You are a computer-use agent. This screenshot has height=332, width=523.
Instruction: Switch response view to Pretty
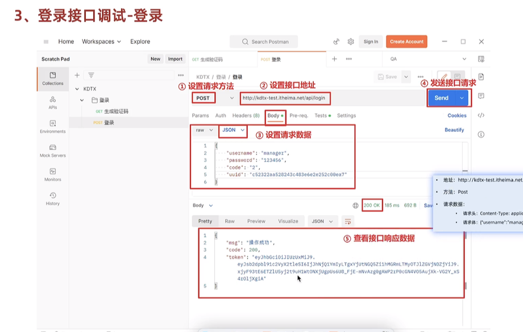[x=205, y=221]
